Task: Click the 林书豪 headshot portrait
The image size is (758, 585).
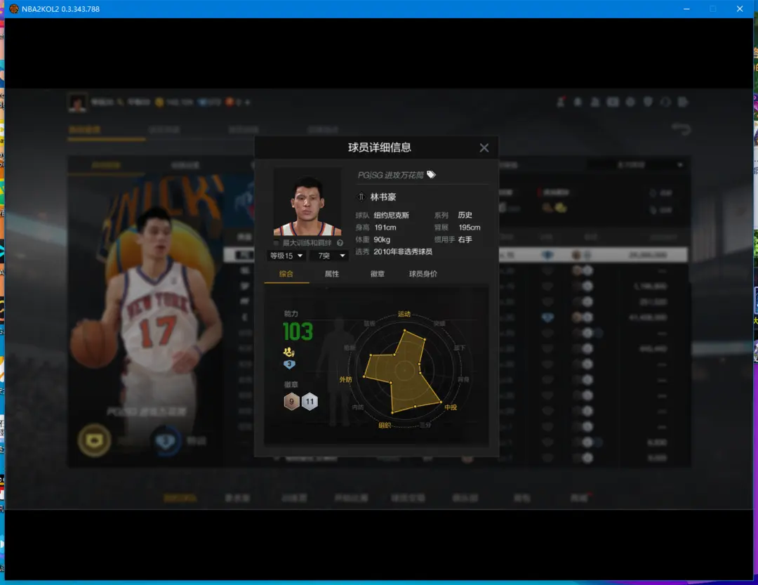Action: tap(307, 202)
